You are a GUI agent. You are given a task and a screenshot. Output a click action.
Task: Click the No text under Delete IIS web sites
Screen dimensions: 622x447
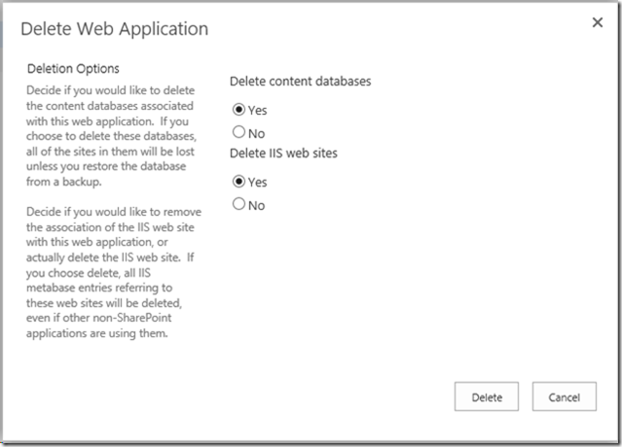256,205
